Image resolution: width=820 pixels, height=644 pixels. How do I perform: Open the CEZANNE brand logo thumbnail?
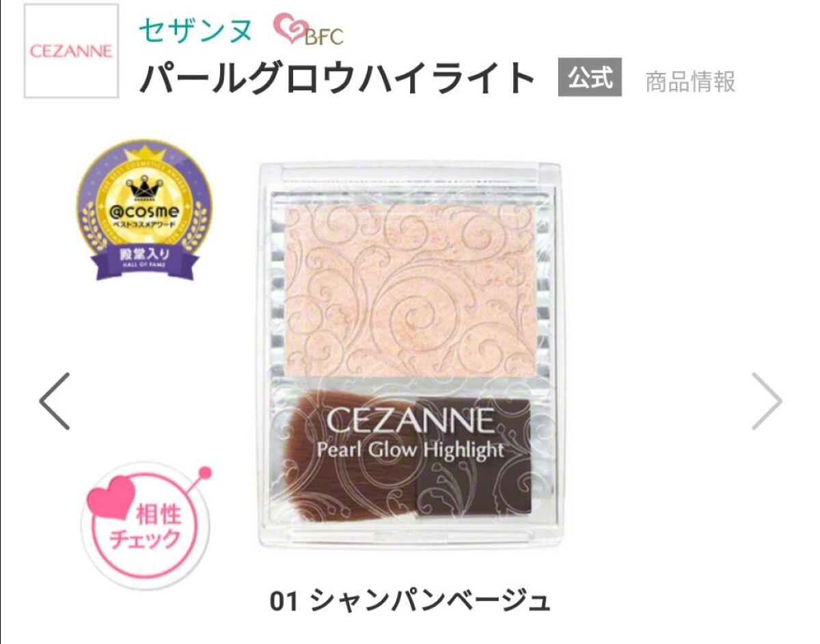pyautogui.click(x=71, y=51)
